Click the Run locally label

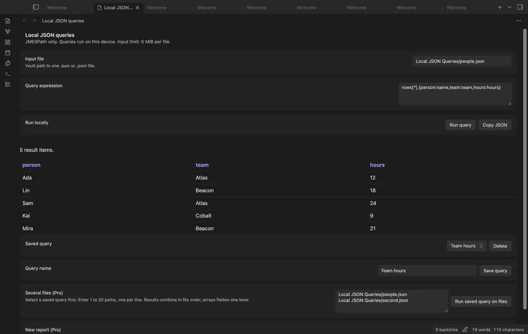37,123
